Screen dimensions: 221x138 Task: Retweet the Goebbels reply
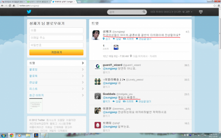point(128,101)
